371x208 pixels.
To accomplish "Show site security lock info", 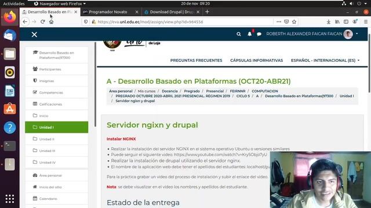I will tap(94, 22).
